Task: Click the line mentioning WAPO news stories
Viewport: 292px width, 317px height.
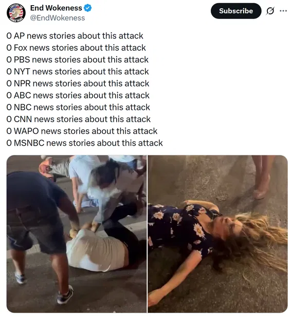Action: pos(82,131)
